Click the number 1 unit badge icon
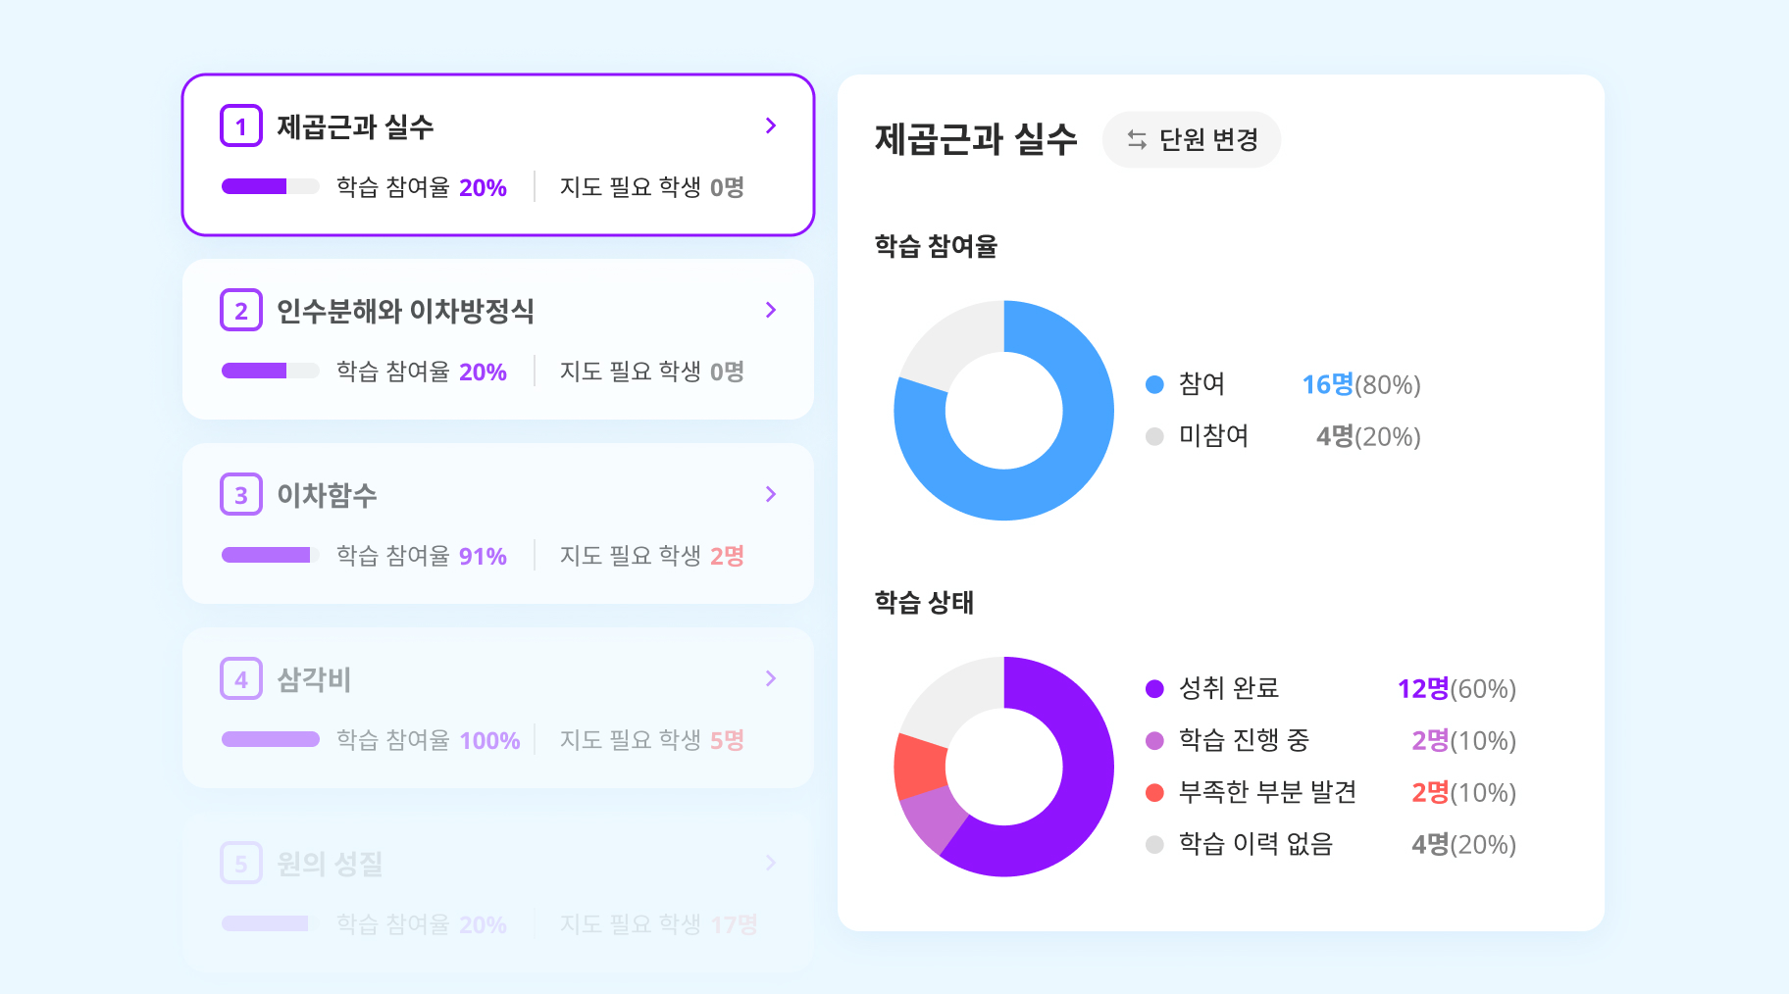 click(241, 125)
